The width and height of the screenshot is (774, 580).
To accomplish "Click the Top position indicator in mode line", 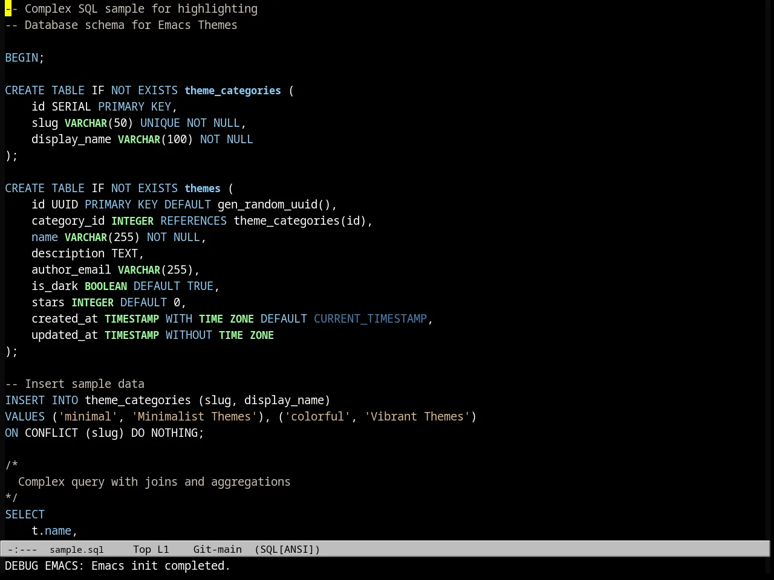I will (x=142, y=549).
